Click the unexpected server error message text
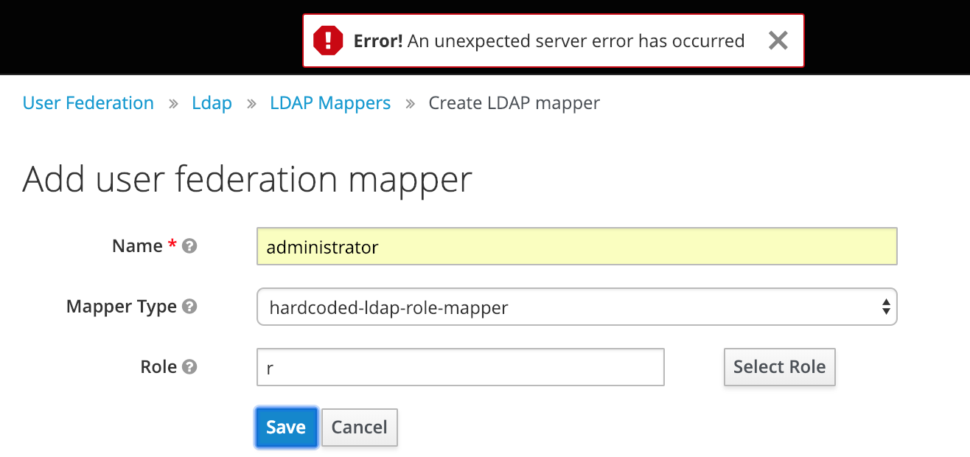This screenshot has height=457, width=970. [549, 41]
